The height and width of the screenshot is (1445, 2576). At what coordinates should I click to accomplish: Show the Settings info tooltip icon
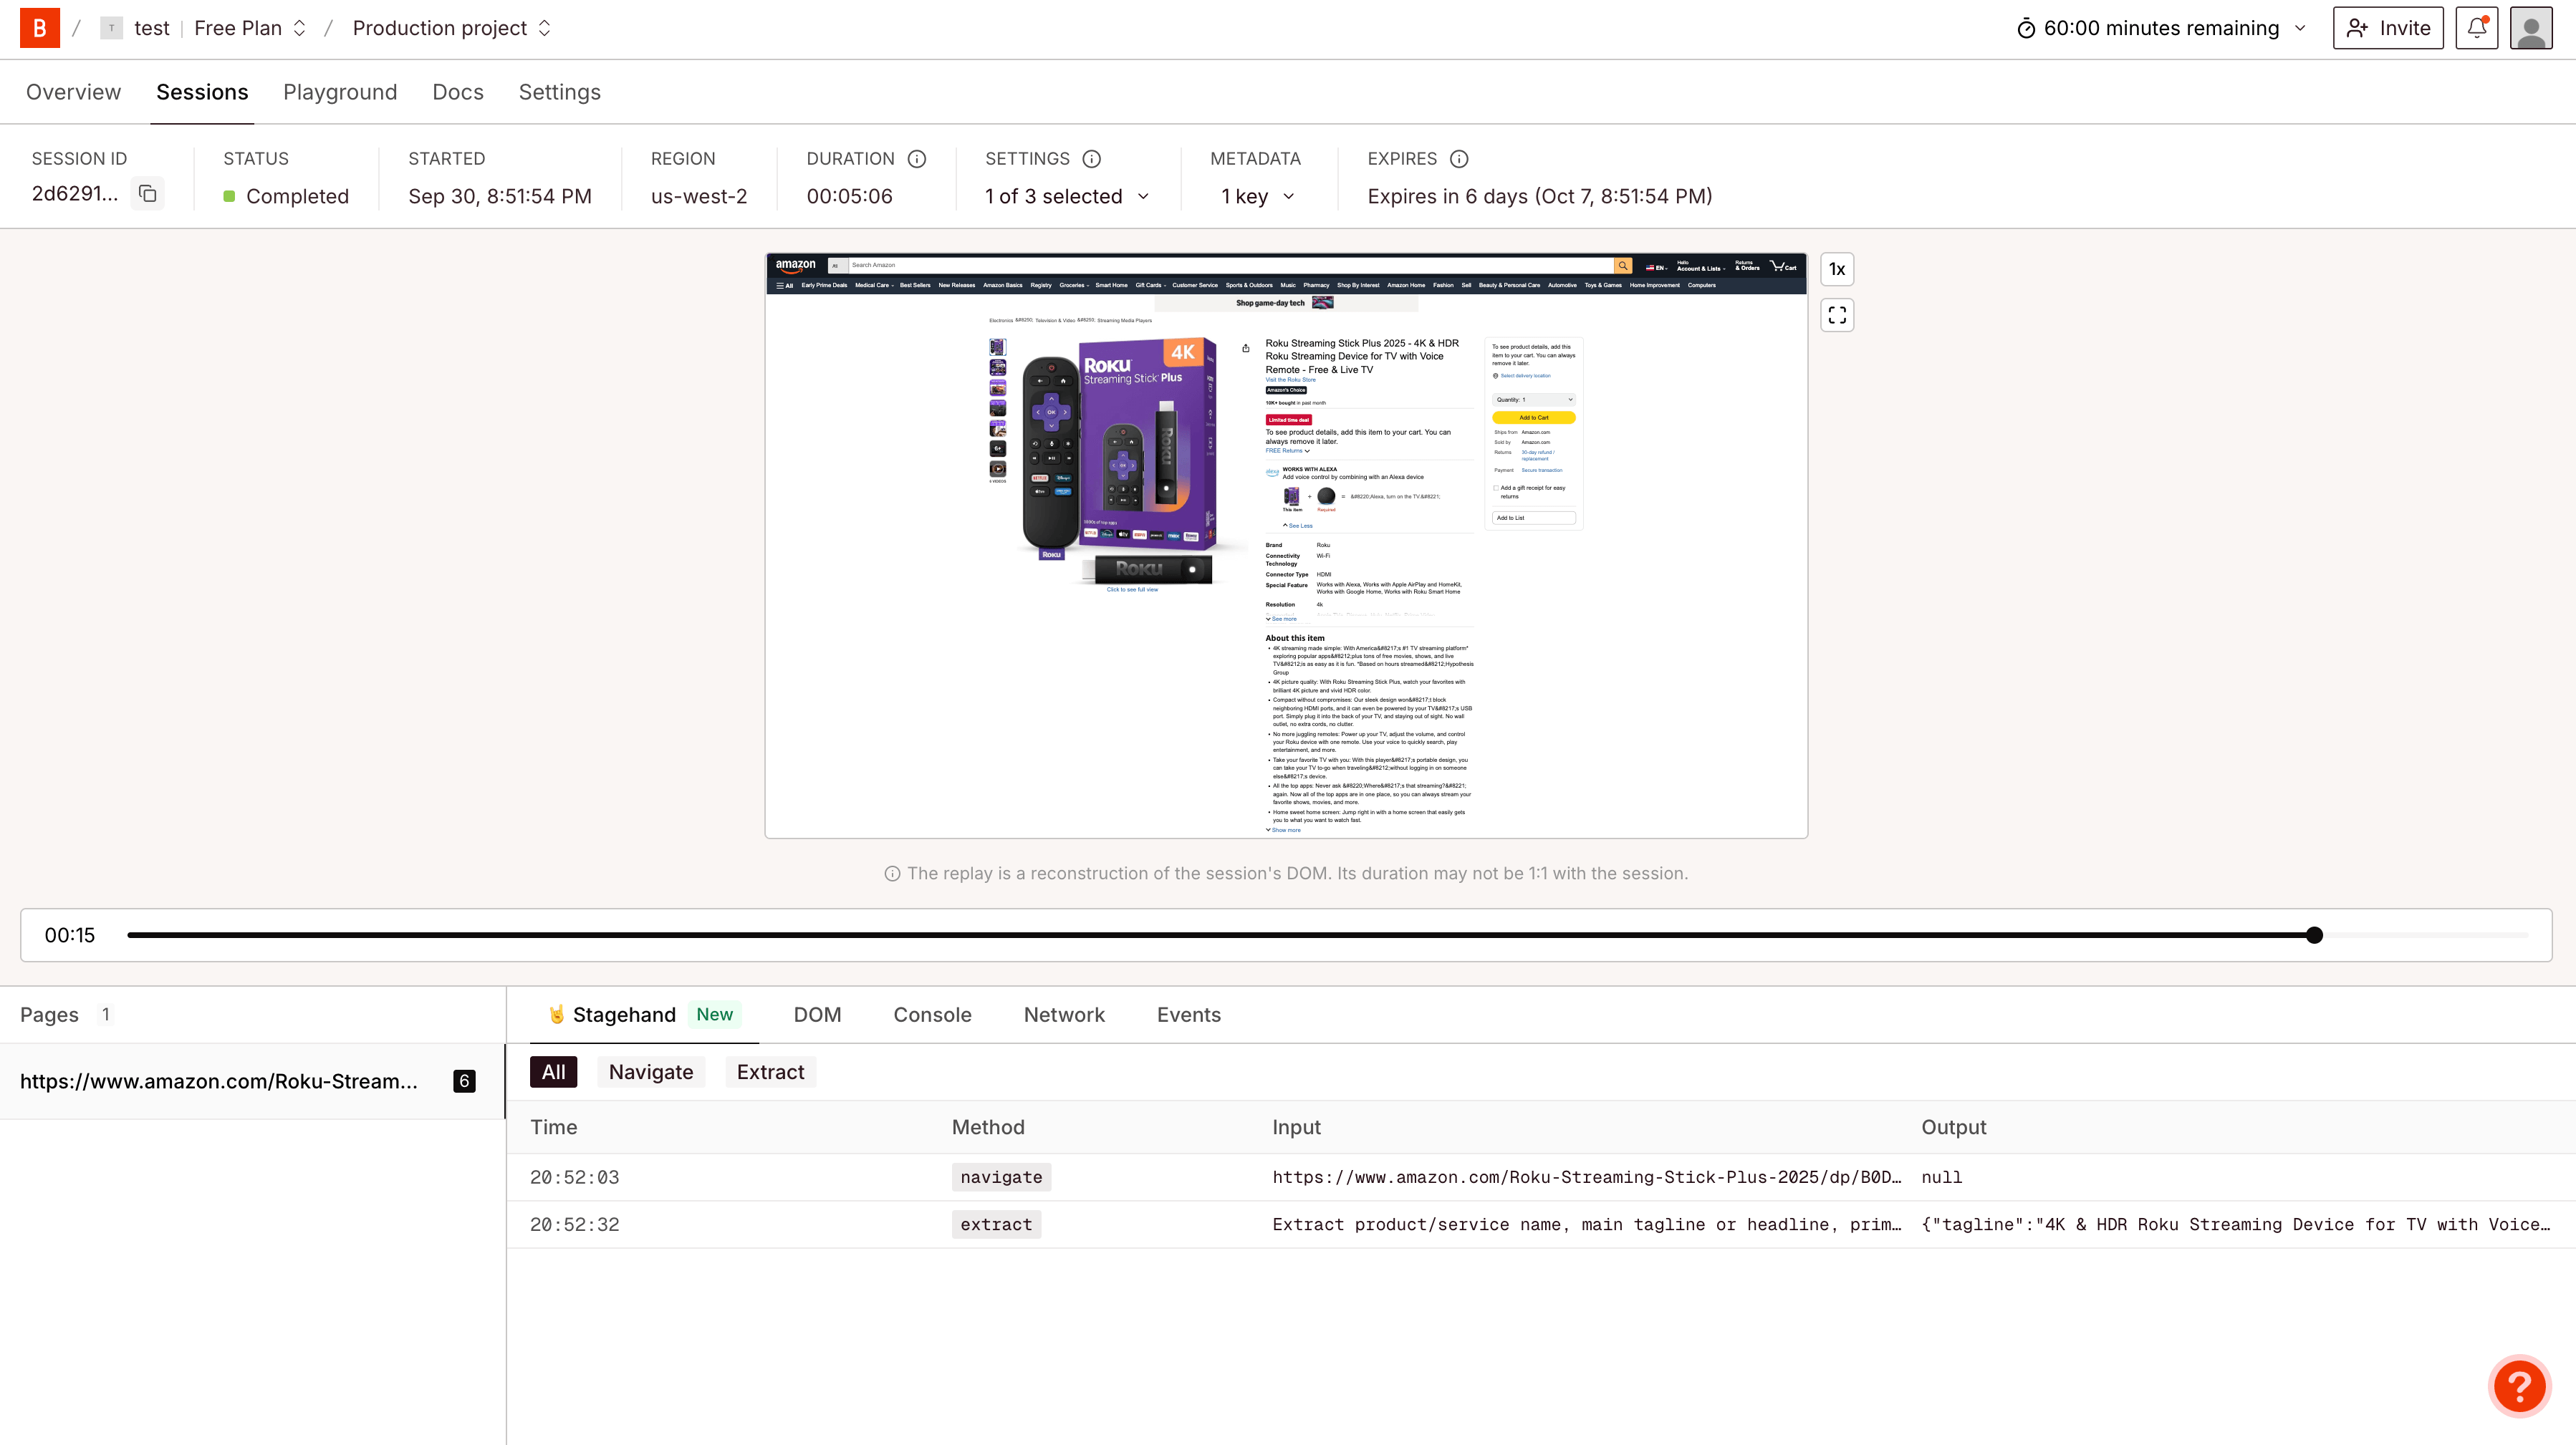[x=1092, y=159]
